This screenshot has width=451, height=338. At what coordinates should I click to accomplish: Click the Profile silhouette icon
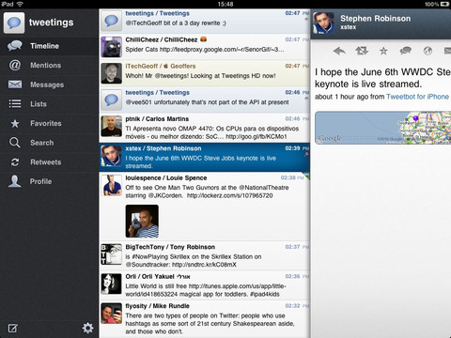(14, 181)
